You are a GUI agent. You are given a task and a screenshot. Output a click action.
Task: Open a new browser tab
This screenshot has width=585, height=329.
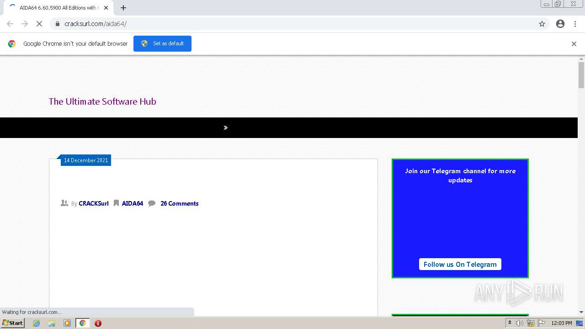pos(123,8)
